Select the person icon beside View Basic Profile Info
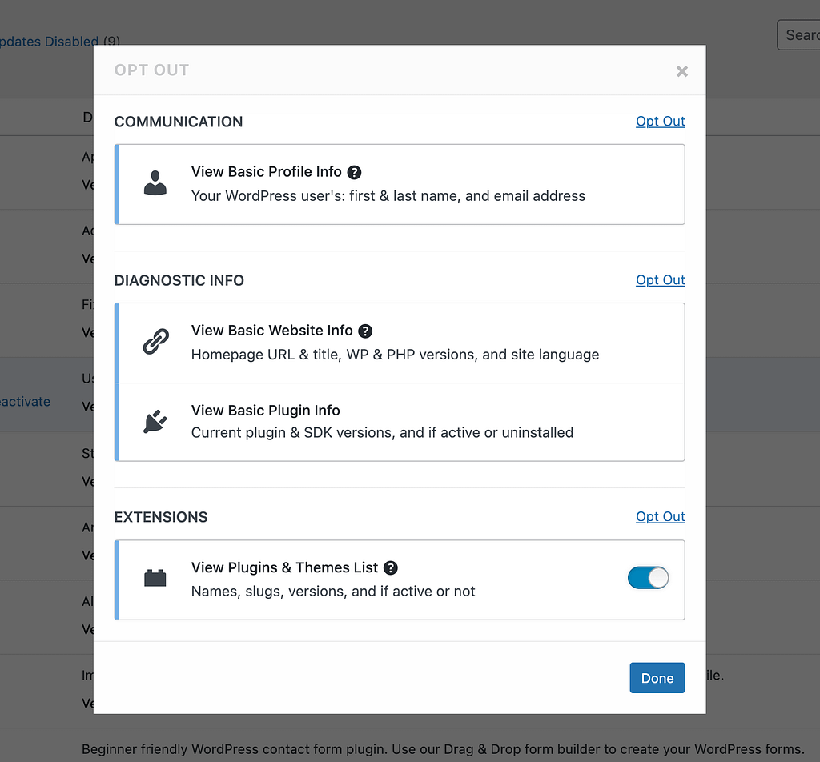This screenshot has width=820, height=762. [x=155, y=184]
